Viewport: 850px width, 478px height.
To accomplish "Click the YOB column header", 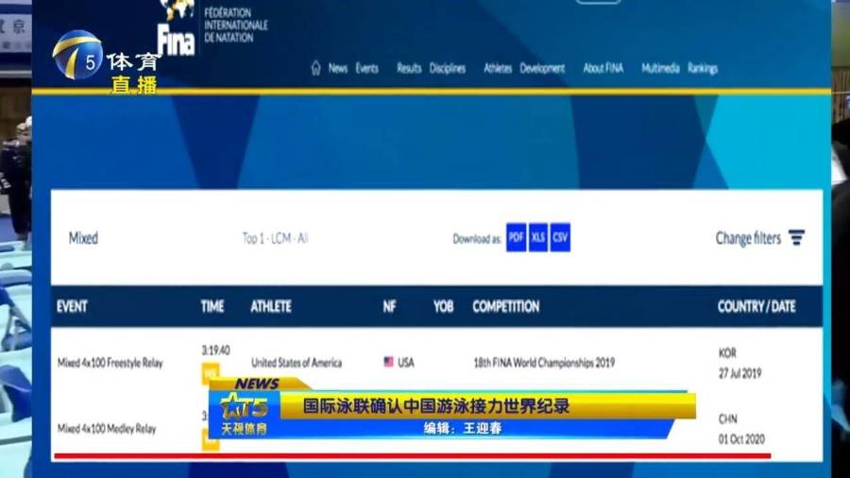I will click(x=443, y=307).
